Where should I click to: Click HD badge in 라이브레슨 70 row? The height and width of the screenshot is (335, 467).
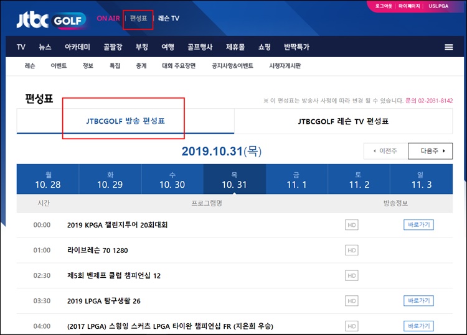351,250
